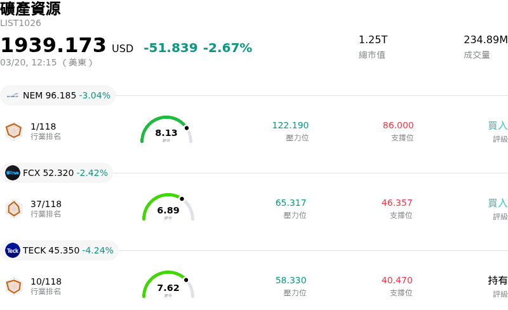The width and height of the screenshot is (508, 310).
Task: Open the TECK 45.350 stock chip
Action: coord(59,250)
